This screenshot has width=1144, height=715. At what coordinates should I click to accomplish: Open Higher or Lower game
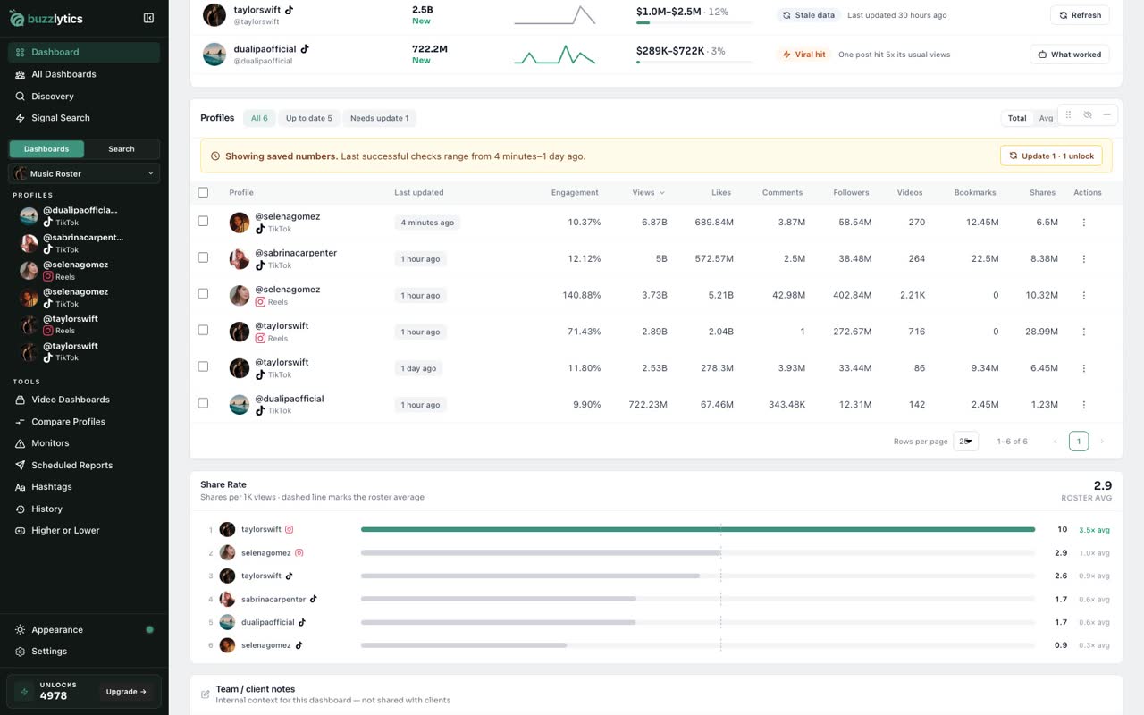[84, 531]
